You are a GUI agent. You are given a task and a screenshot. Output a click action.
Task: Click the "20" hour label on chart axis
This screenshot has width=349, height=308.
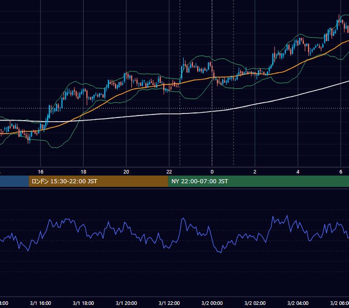126,172
